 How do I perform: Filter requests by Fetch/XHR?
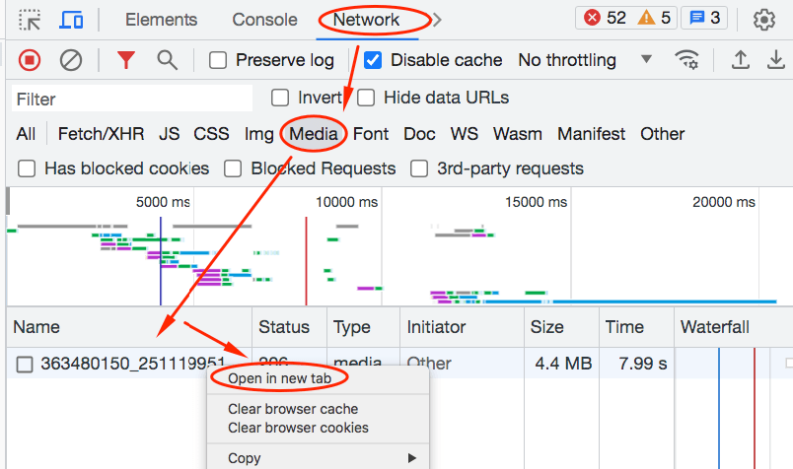(x=100, y=134)
